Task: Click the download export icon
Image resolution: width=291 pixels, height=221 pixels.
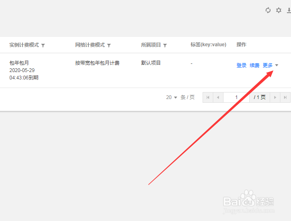Action: [289, 10]
